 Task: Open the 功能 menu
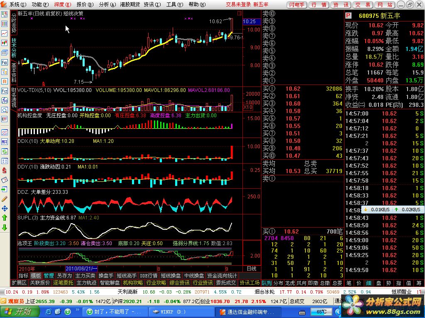pyautogui.click(x=40, y=4)
